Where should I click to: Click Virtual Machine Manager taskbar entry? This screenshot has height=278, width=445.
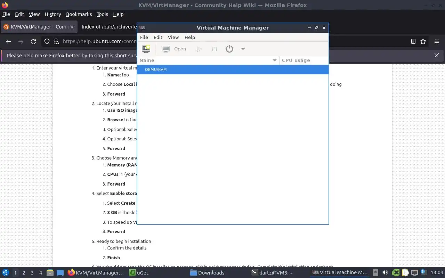(x=340, y=273)
